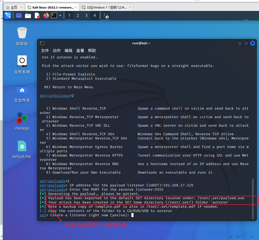Switch to workspace 4

[95, 15]
